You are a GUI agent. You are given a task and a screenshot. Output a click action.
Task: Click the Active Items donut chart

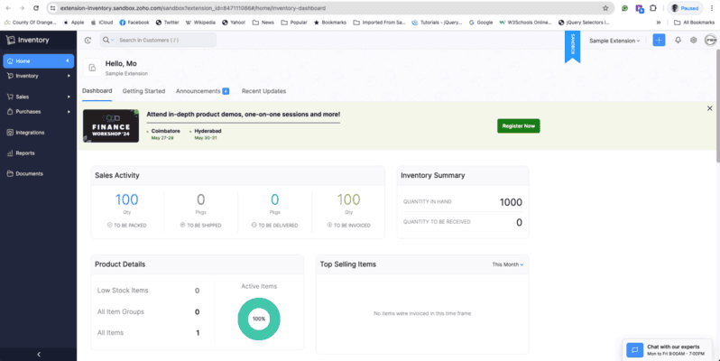pos(258,318)
